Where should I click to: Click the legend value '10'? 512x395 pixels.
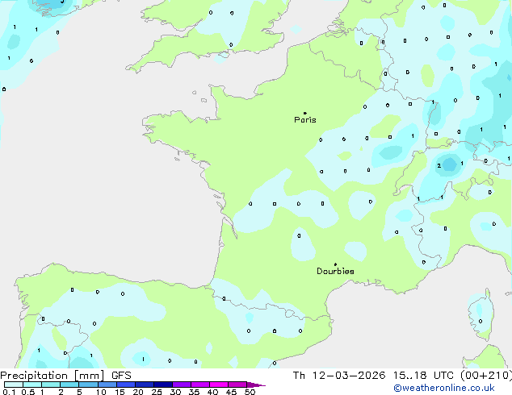101,392
